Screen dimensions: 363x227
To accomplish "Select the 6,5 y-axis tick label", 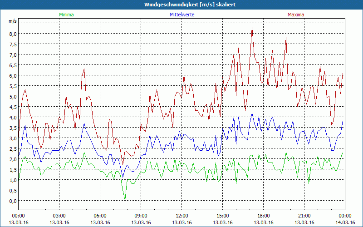I will tap(12, 65).
